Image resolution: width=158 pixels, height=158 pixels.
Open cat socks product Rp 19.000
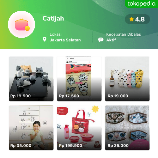(x=127, y=79)
